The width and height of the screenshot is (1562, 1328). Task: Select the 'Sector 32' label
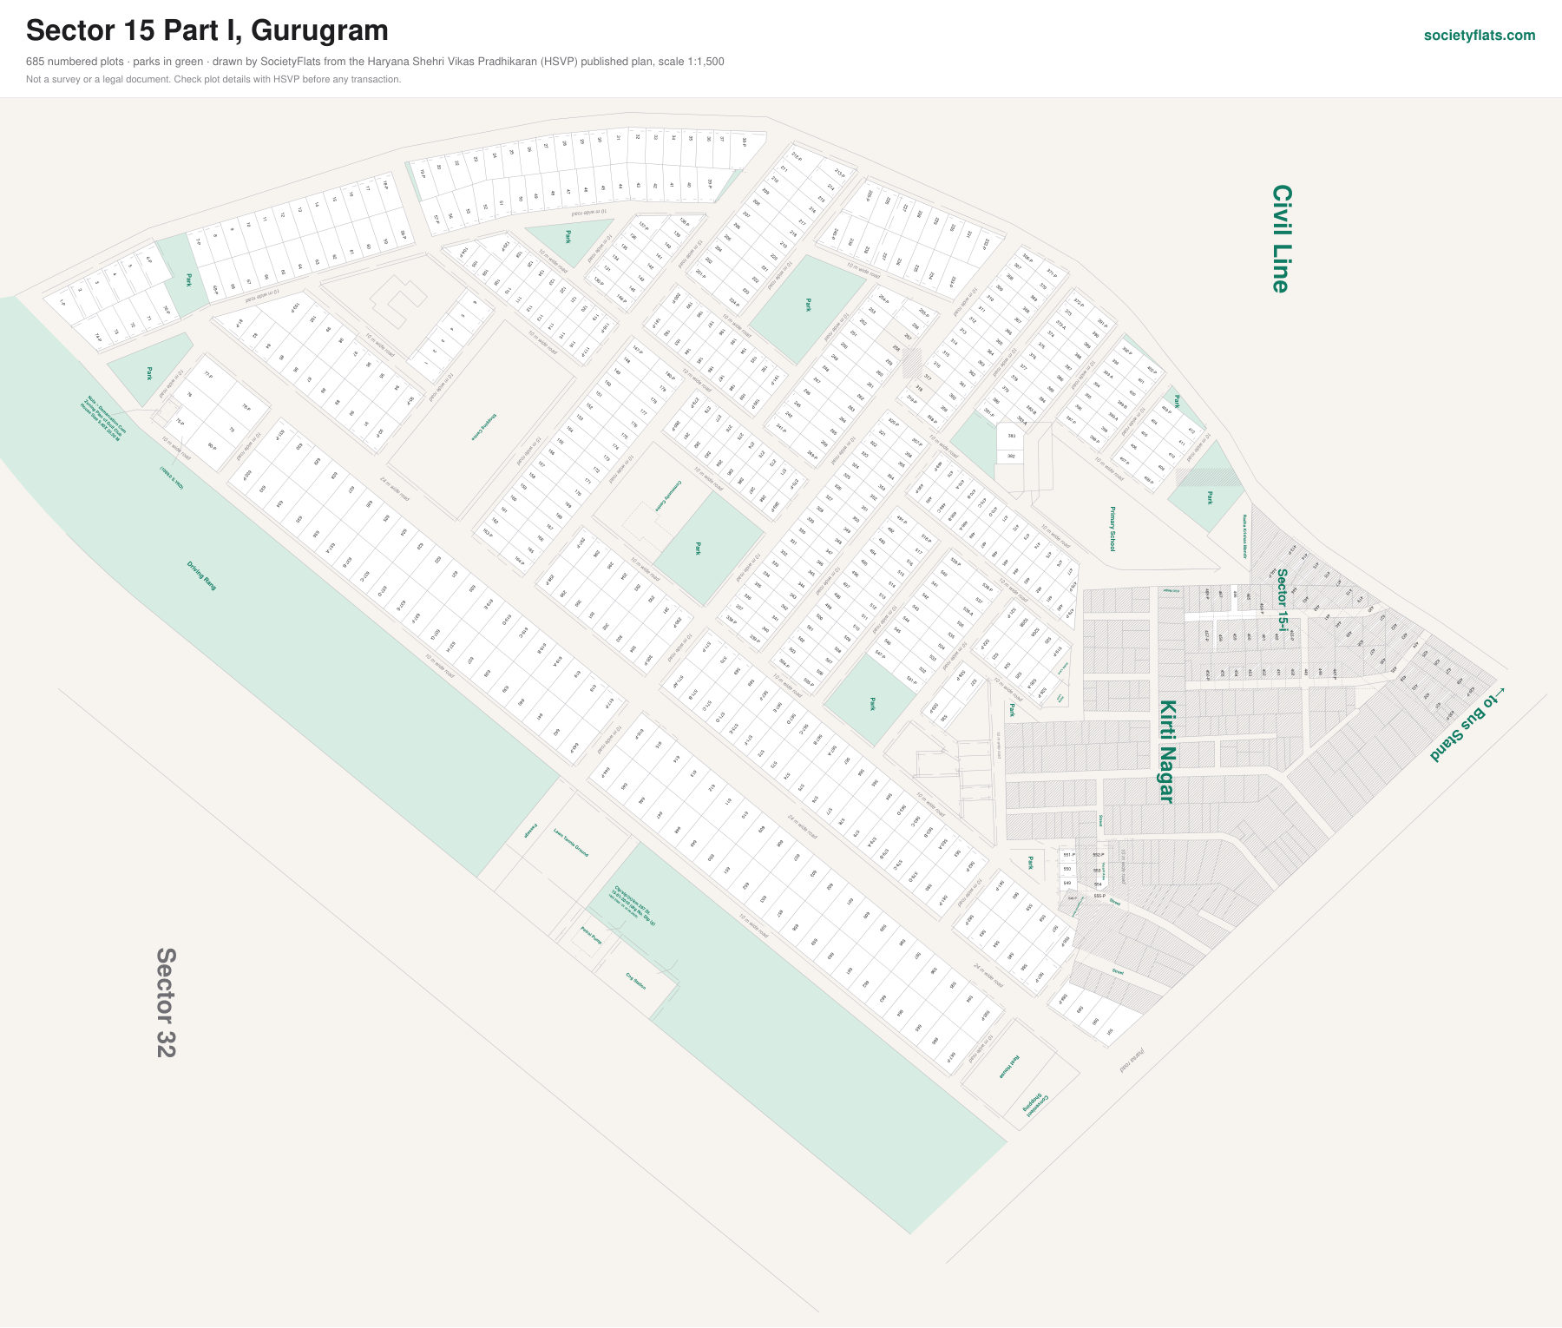point(166,1003)
